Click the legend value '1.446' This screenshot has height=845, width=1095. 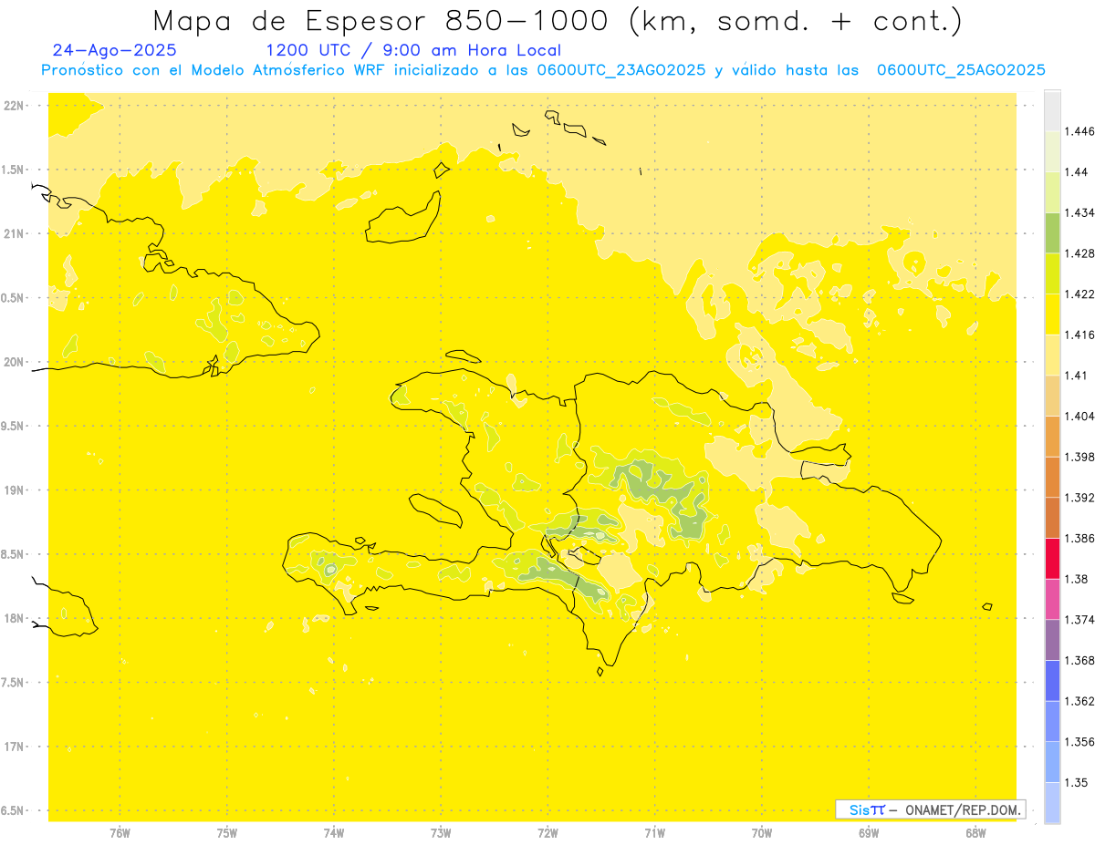click(1081, 131)
